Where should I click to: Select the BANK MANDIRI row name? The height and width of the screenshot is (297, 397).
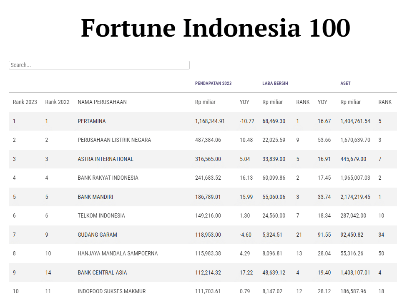pyautogui.click(x=95, y=197)
